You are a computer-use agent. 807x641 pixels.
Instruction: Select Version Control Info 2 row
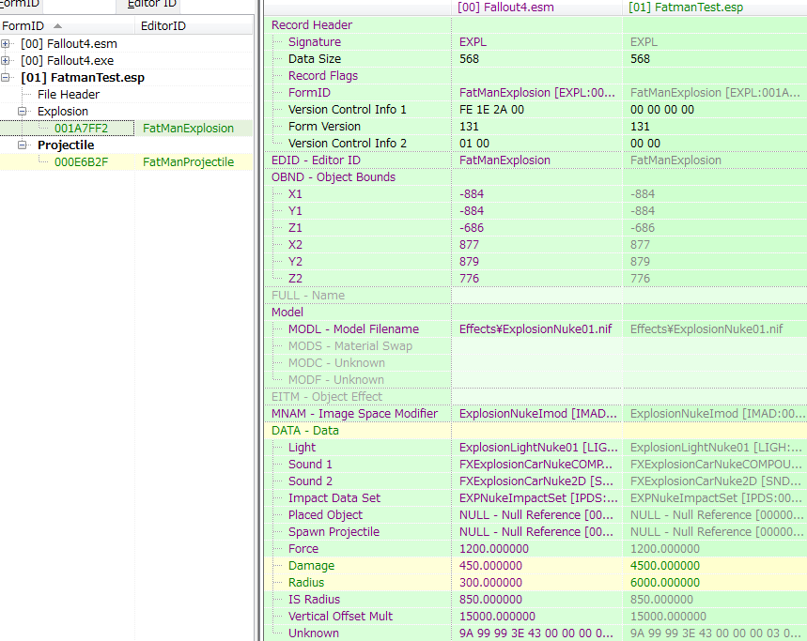pos(535,144)
